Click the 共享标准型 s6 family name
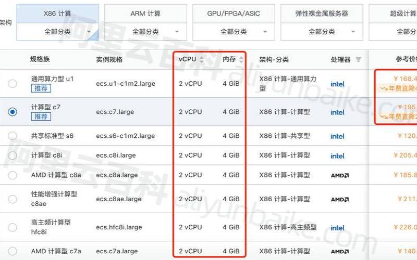Image resolution: width=417 pixels, height=260 pixels. click(x=52, y=136)
